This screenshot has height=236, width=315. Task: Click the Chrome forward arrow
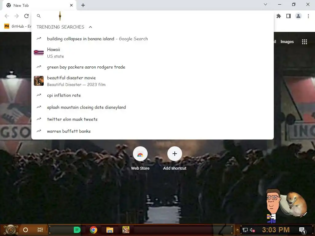(17, 16)
